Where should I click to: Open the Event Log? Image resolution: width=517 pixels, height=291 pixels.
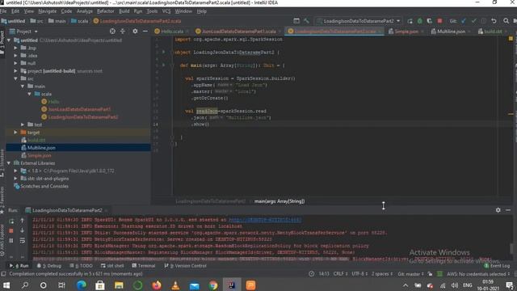497,266
